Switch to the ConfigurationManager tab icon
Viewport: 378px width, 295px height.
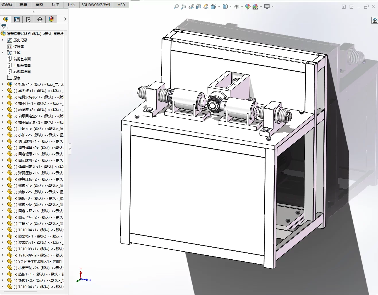point(28,19)
